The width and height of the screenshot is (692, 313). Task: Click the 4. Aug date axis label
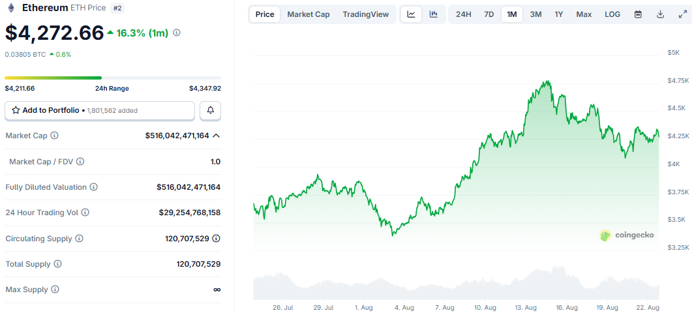point(404,307)
